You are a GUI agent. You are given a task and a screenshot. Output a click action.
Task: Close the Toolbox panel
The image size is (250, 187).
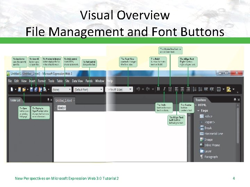239,100
